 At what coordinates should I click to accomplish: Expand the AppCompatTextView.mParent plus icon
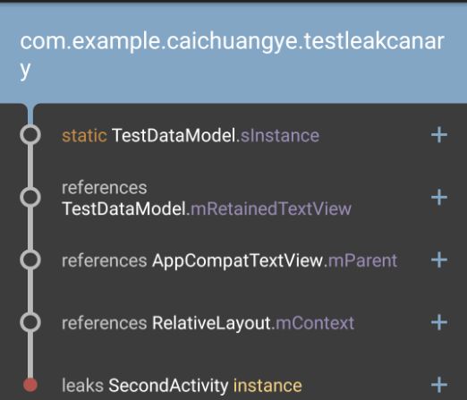[439, 260]
